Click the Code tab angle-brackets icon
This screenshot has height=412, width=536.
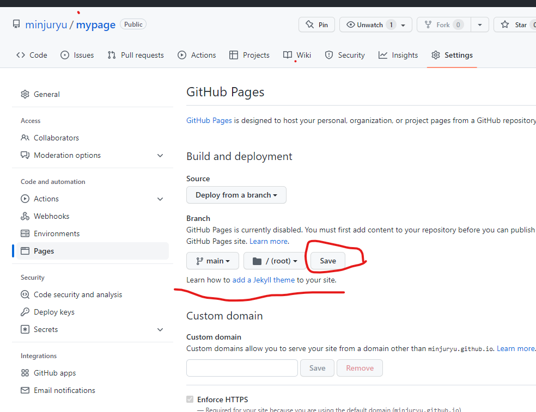click(21, 55)
